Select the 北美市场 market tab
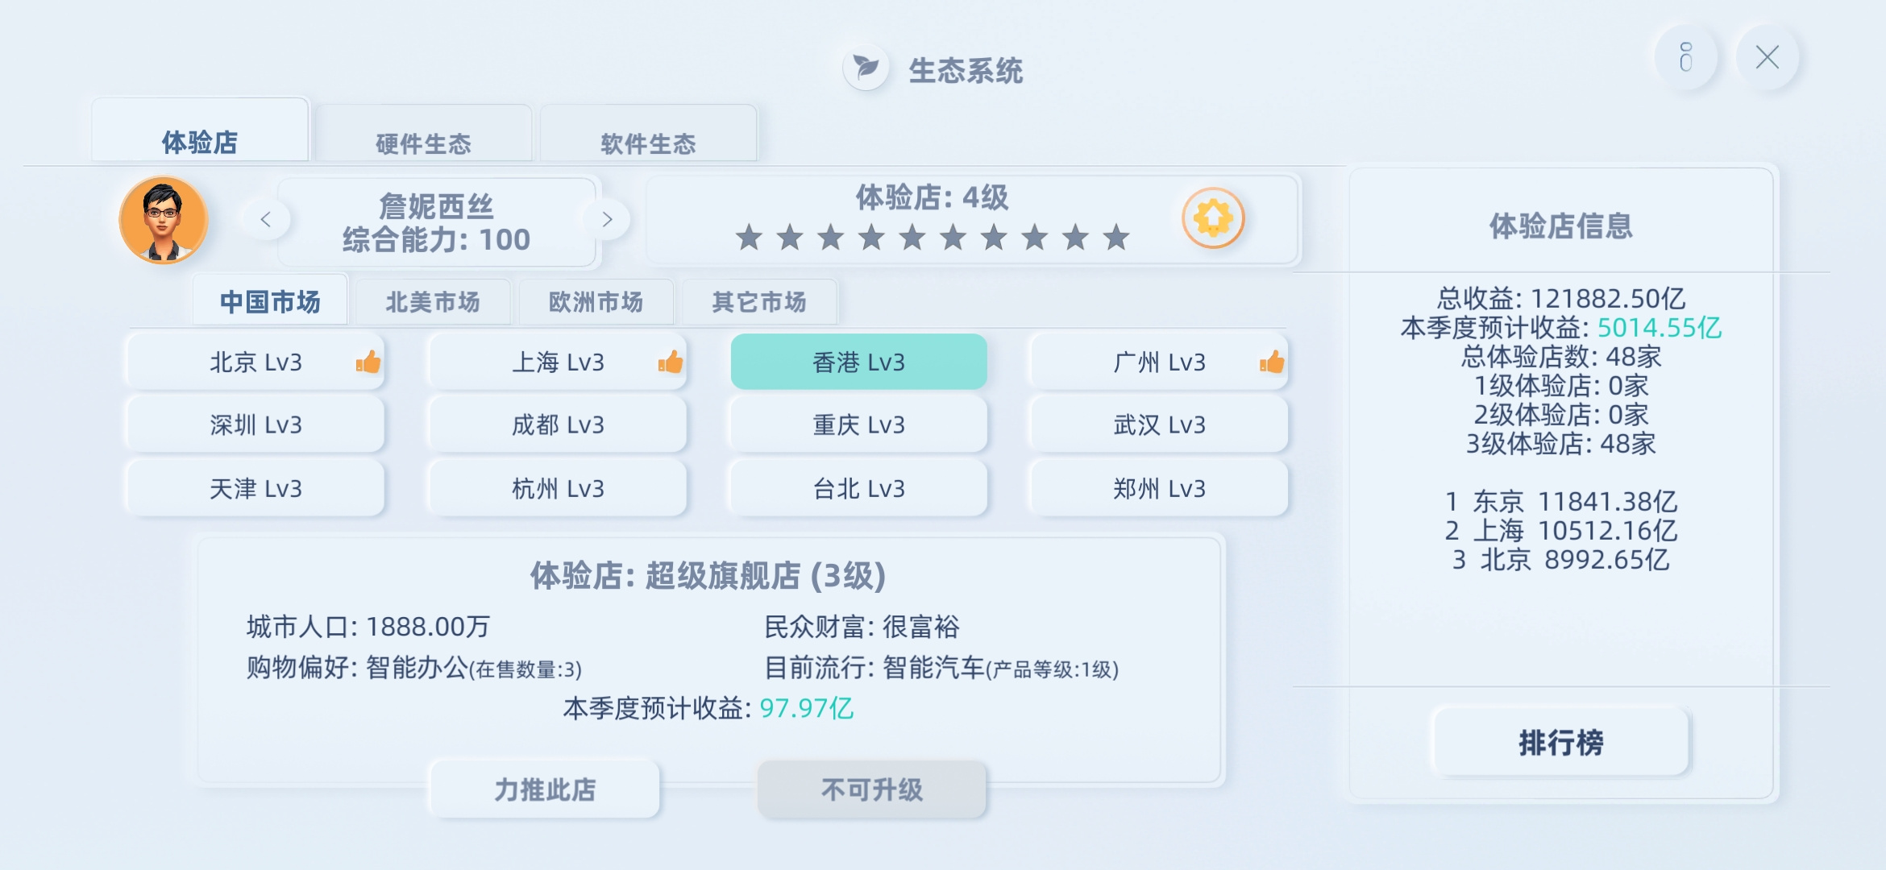The height and width of the screenshot is (870, 1886). (433, 302)
